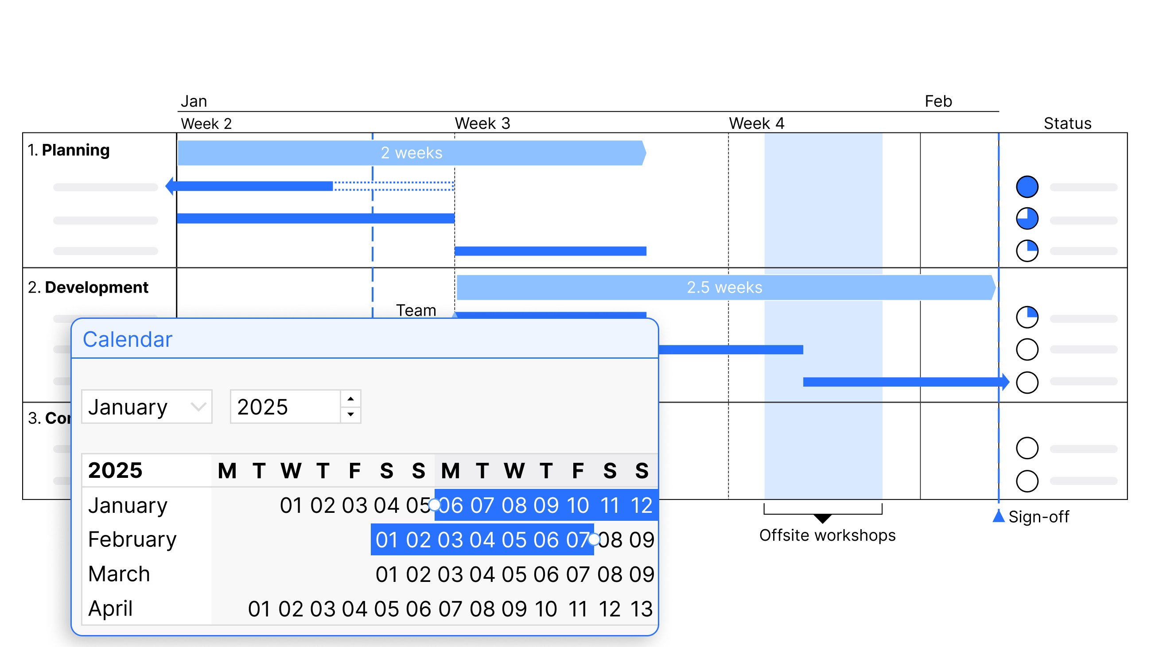The height and width of the screenshot is (647, 1151).
Task: Select the range start handle before January 06
Action: [434, 505]
